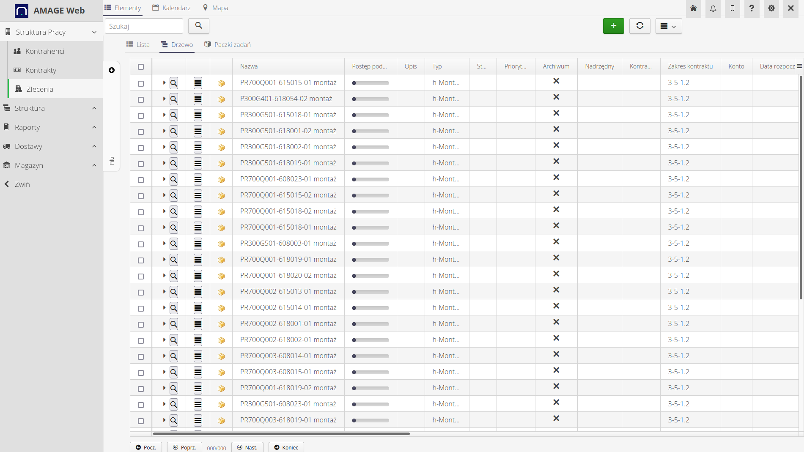The width and height of the screenshot is (804, 452).
Task: Click the green add new order button
Action: point(613,26)
